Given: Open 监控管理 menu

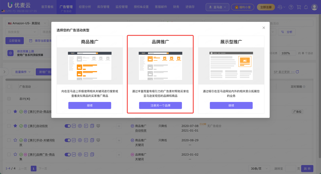Looking at the screenshot, I should click(122, 7).
